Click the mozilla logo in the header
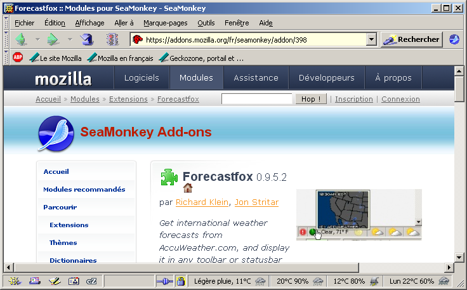This screenshot has width=467, height=290. (x=63, y=79)
